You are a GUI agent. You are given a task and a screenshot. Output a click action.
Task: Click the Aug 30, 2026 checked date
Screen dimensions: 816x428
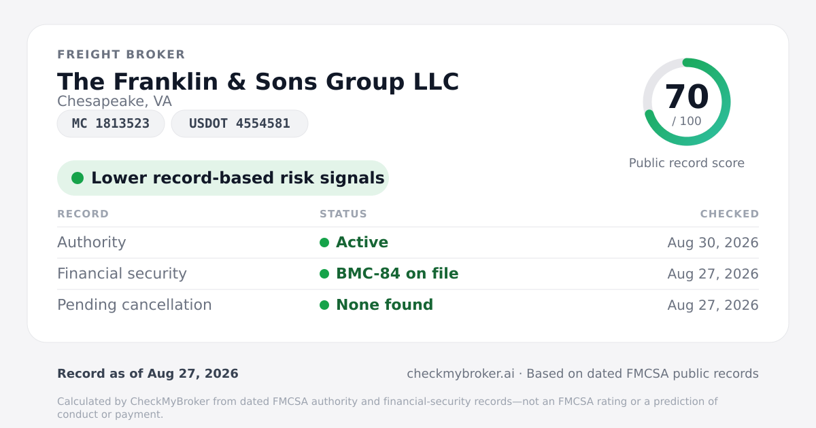click(713, 243)
